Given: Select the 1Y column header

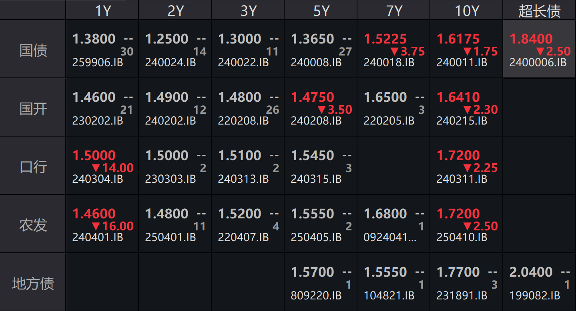Looking at the screenshot, I should [102, 11].
